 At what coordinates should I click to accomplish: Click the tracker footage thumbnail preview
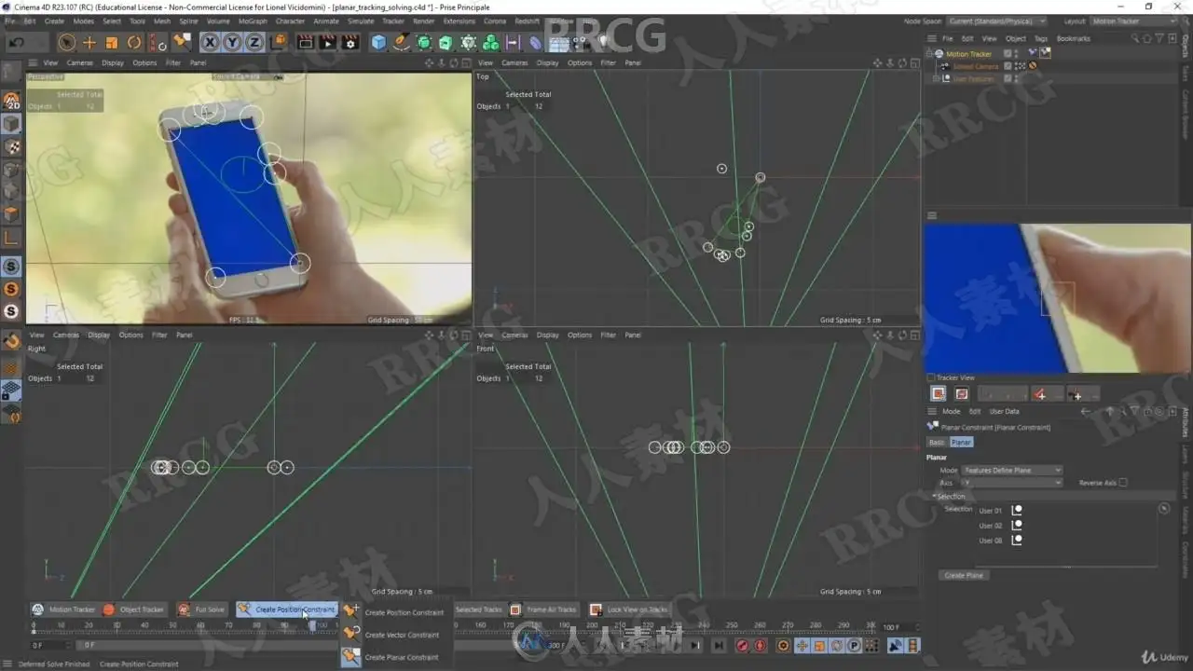tap(1057, 298)
